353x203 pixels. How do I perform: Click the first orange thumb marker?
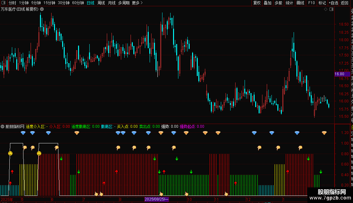coord(25,148)
